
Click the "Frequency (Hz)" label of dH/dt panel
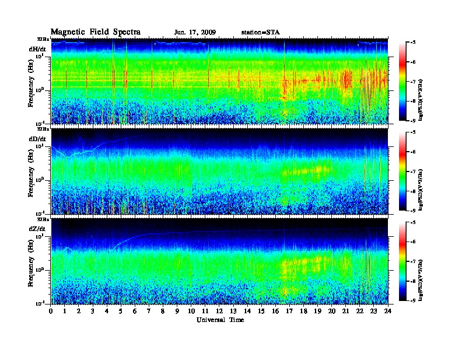tap(31, 83)
